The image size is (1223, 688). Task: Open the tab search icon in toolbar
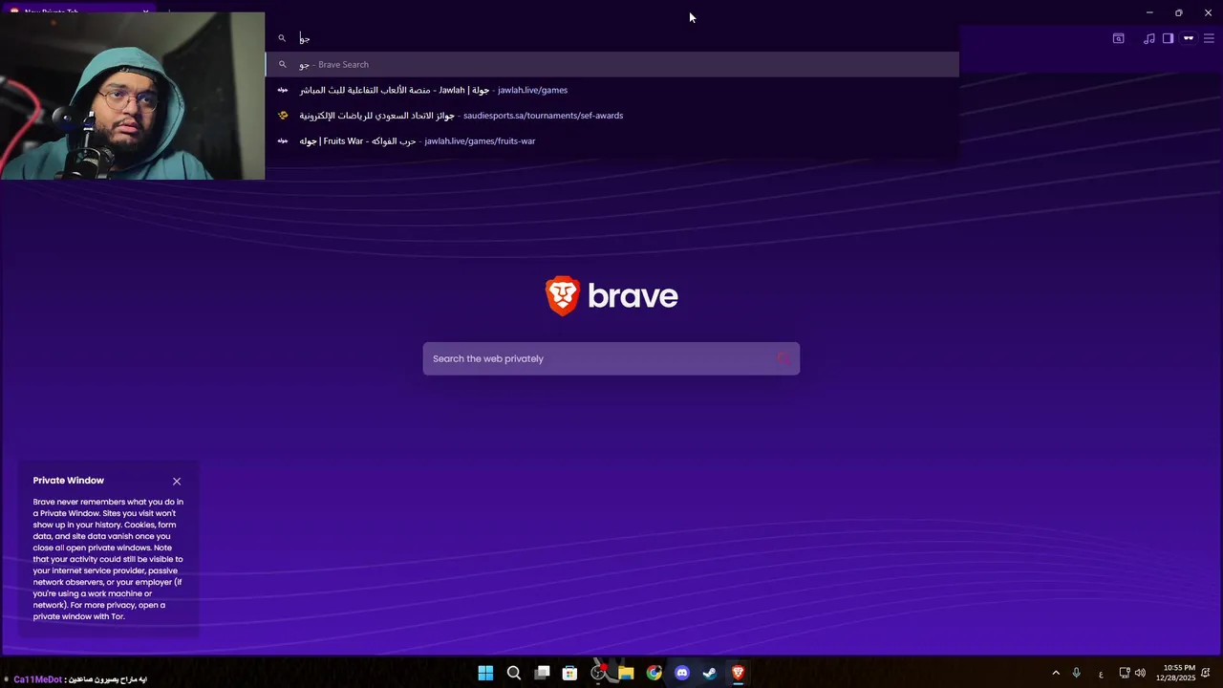point(1118,38)
